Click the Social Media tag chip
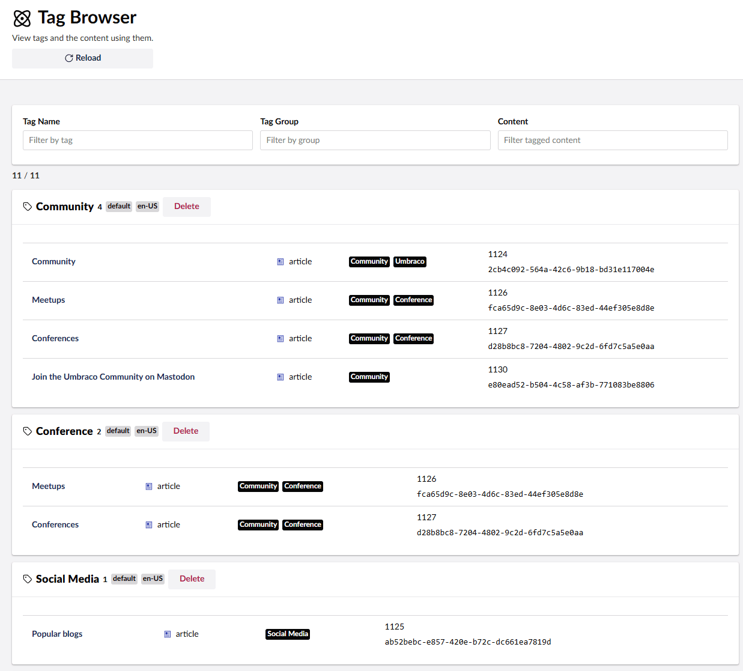The width and height of the screenshot is (743, 671). click(x=288, y=634)
